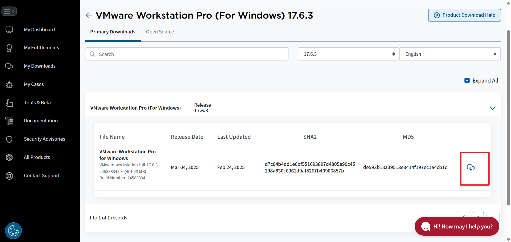Click the magnifier icon in the search box
The height and width of the screenshot is (242, 511).
92,54
